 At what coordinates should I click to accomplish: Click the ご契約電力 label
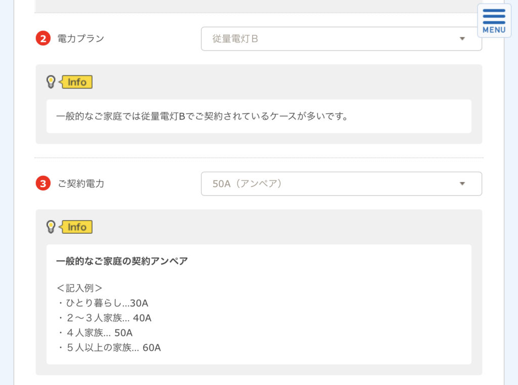pyautogui.click(x=81, y=184)
